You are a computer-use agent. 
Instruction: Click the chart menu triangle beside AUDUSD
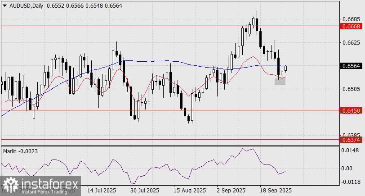click(5, 6)
